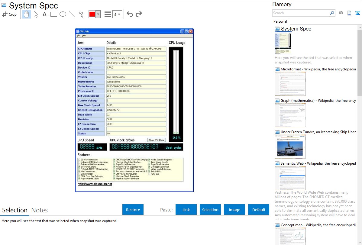Select the arrow pointer tool
This screenshot has height=245, width=362.
tap(36, 14)
